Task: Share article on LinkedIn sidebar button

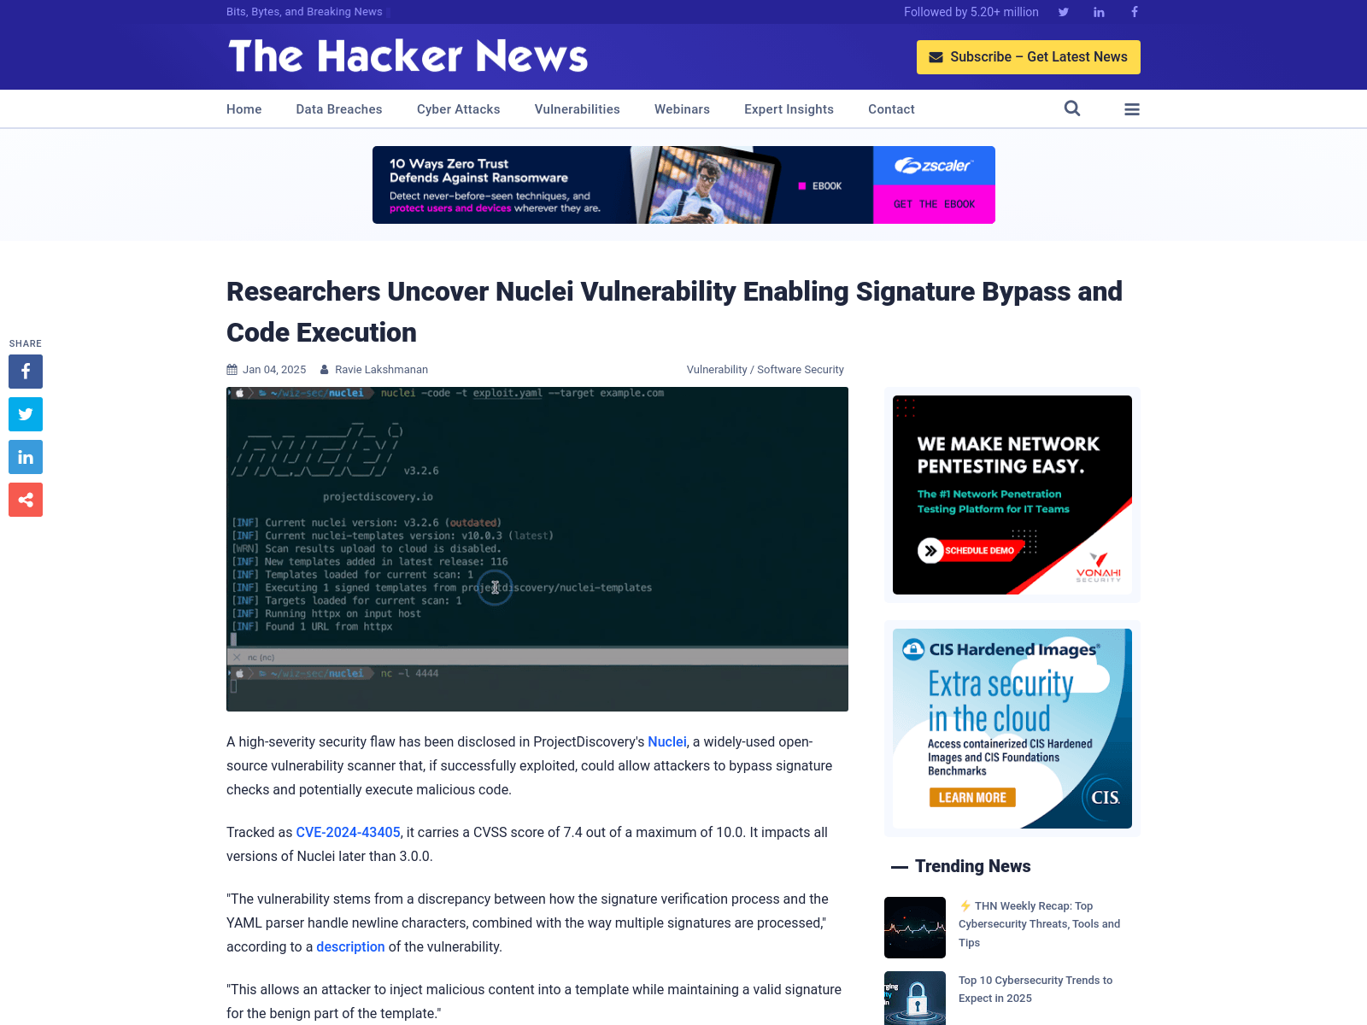Action: [x=26, y=457]
